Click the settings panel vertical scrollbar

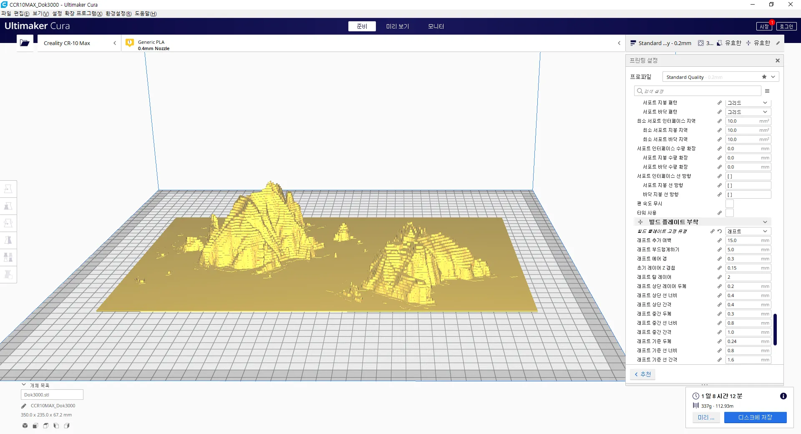click(775, 330)
